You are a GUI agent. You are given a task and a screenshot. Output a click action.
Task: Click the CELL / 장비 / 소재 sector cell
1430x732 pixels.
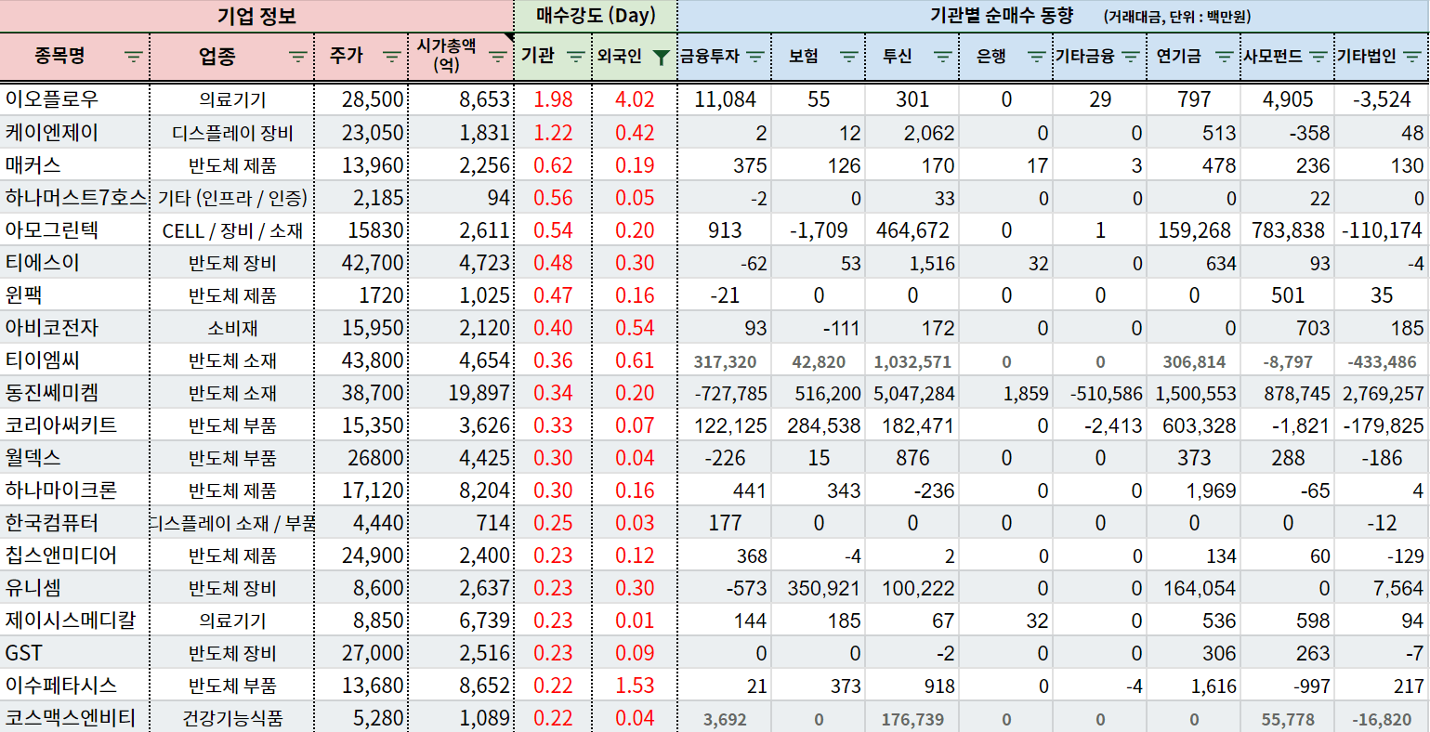(x=232, y=229)
